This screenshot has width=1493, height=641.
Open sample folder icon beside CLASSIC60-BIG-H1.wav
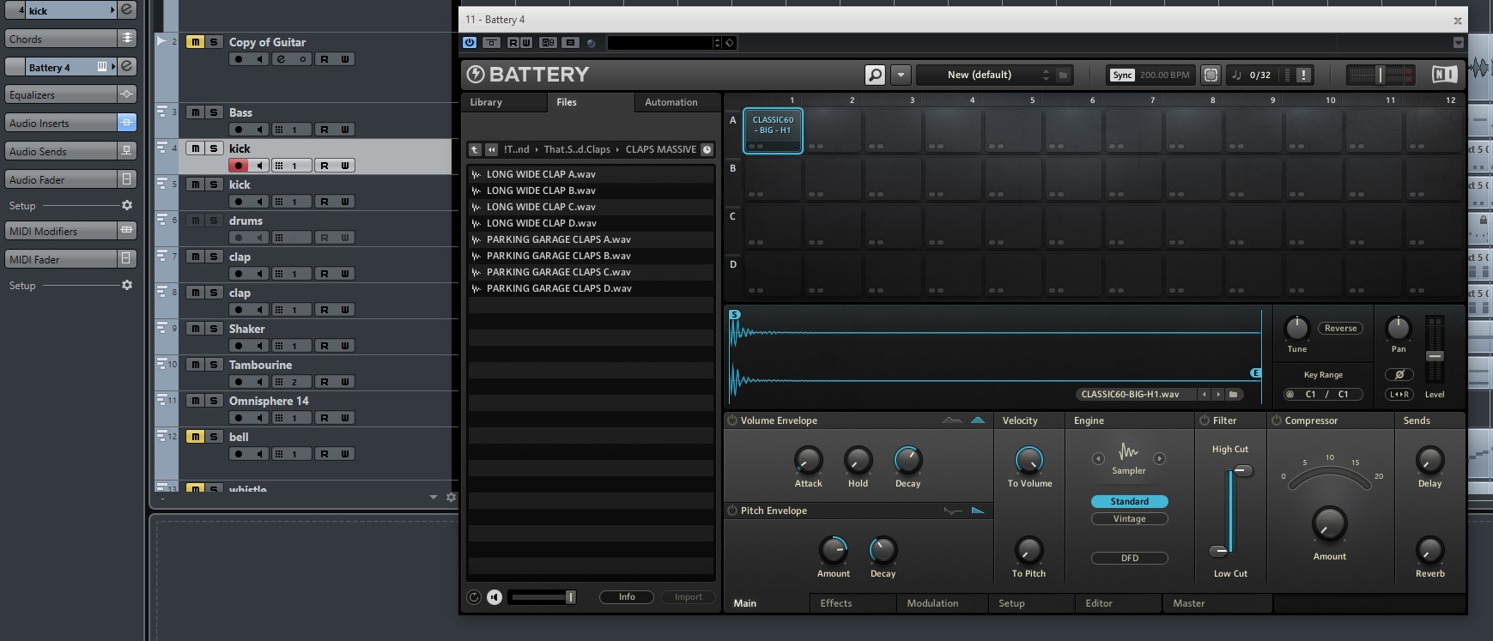click(1234, 395)
